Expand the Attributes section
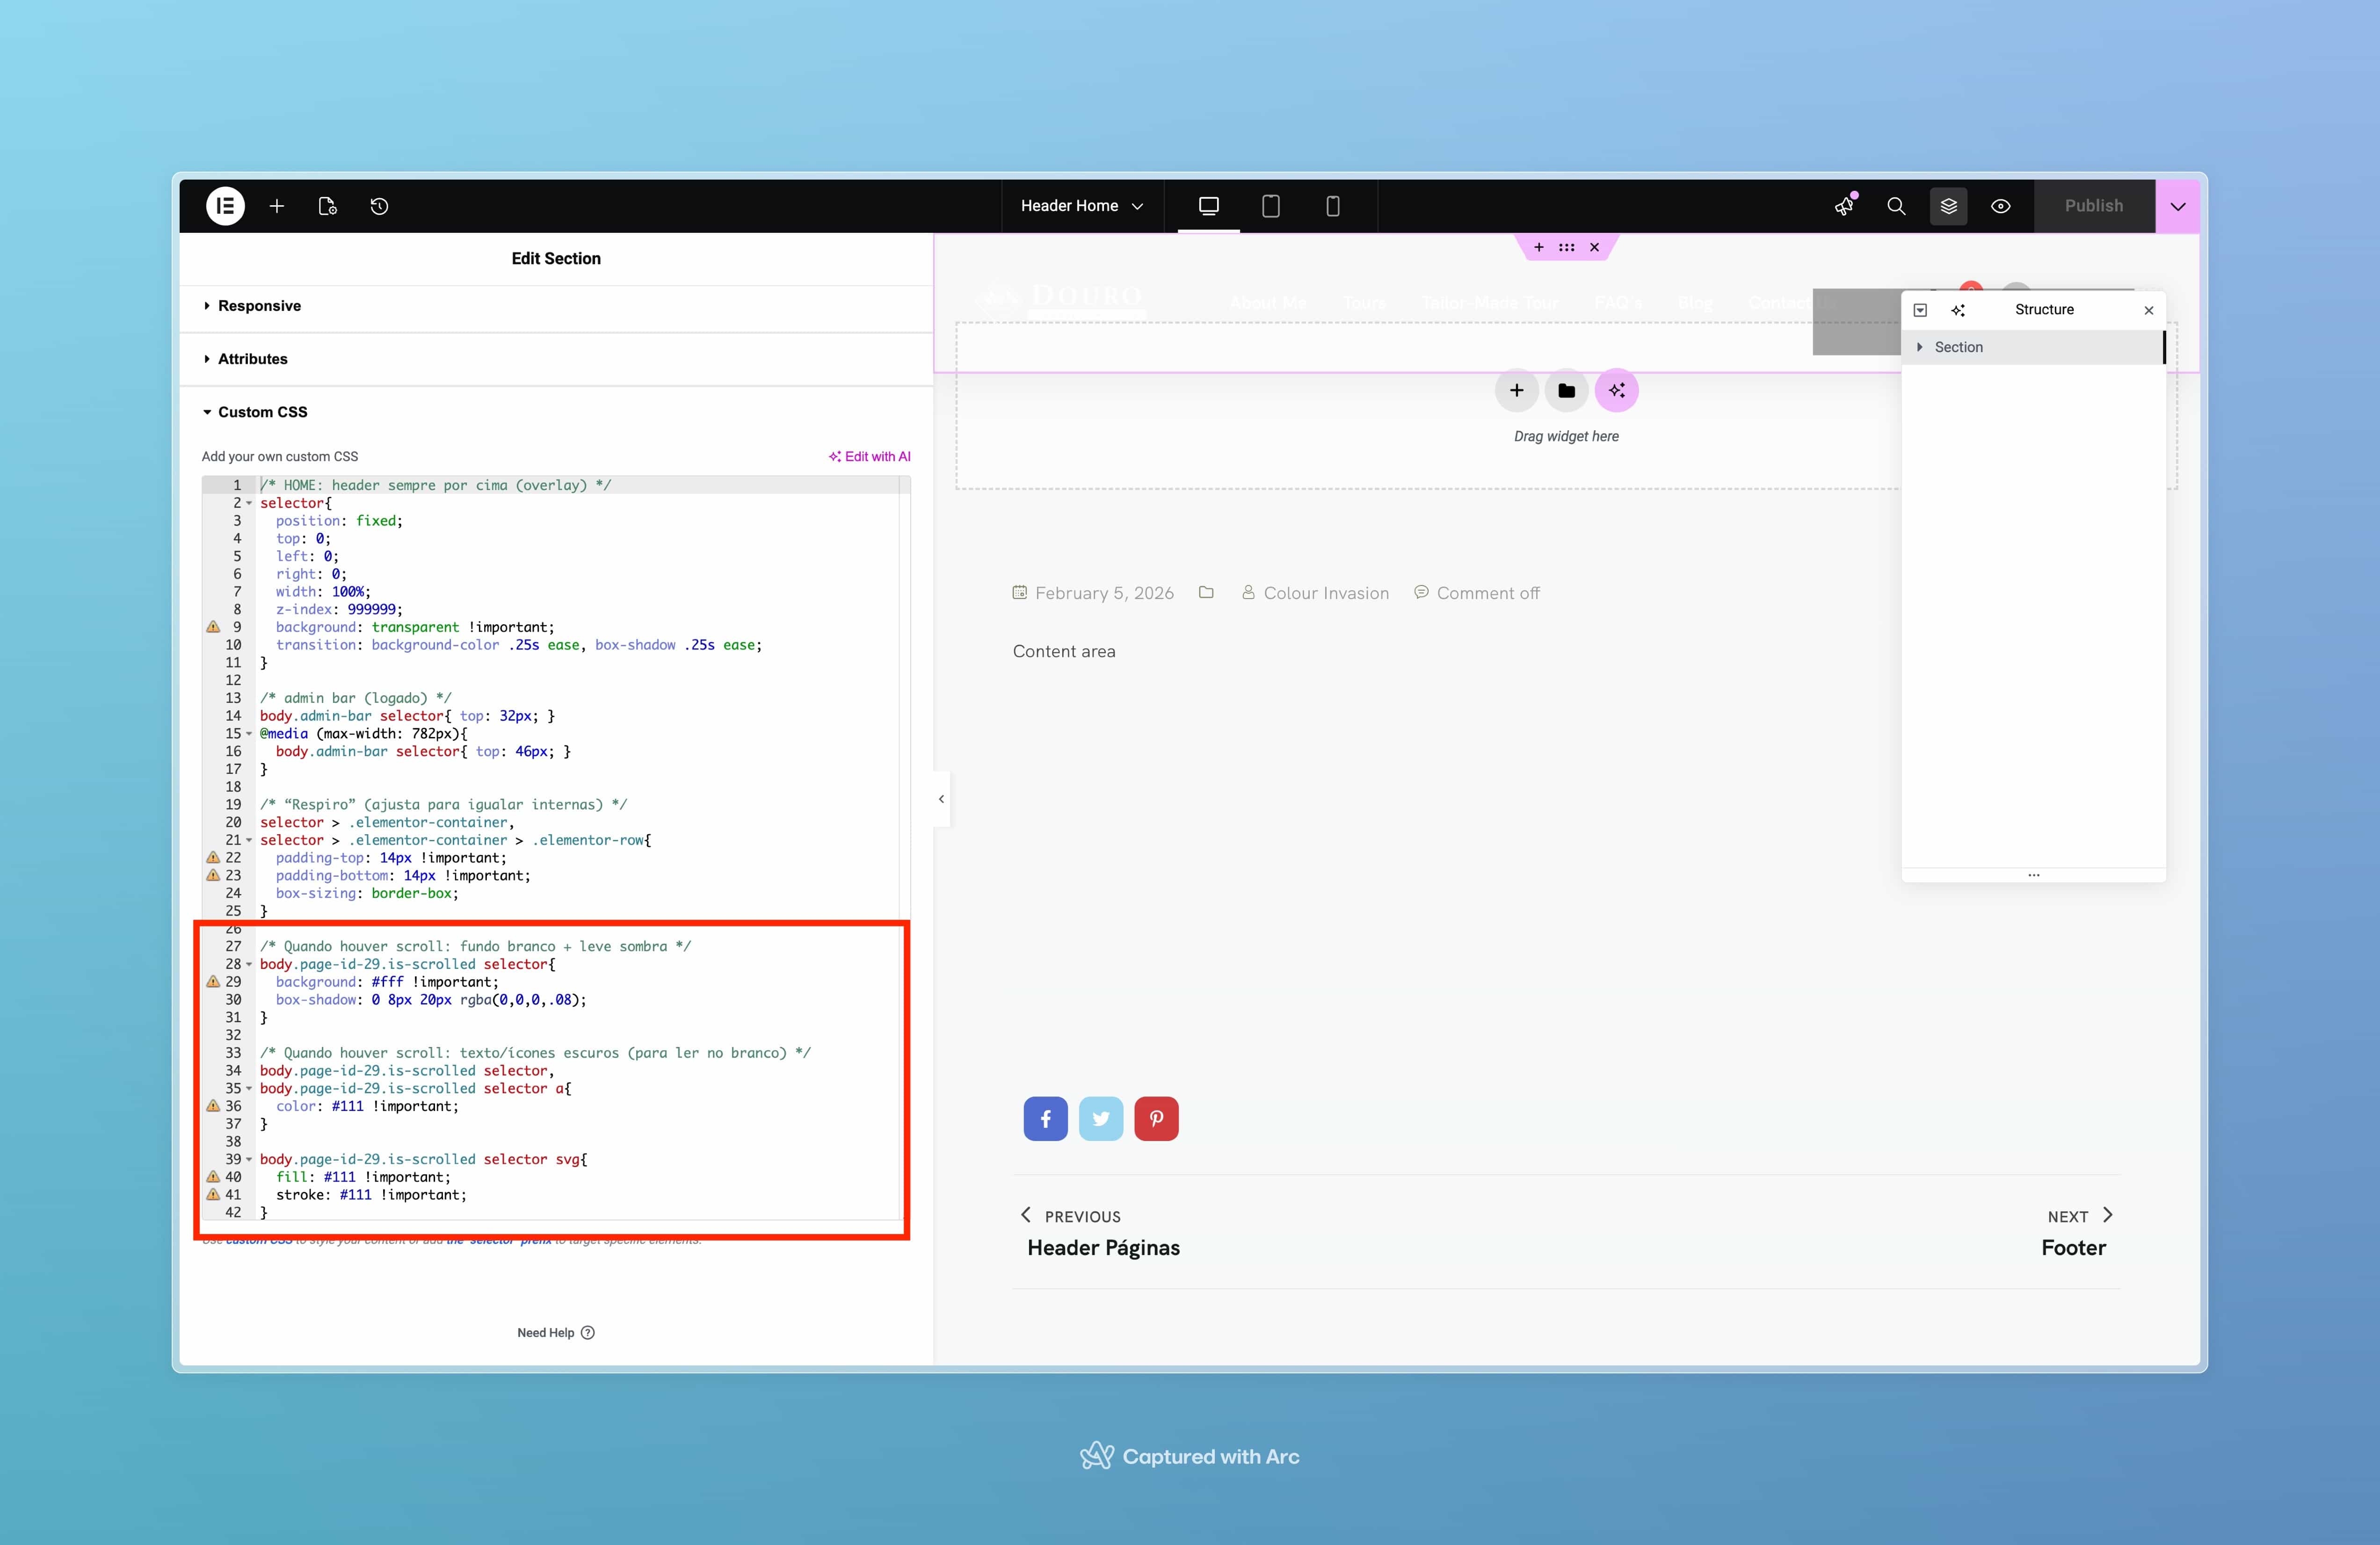The height and width of the screenshot is (1545, 2380). [252, 359]
